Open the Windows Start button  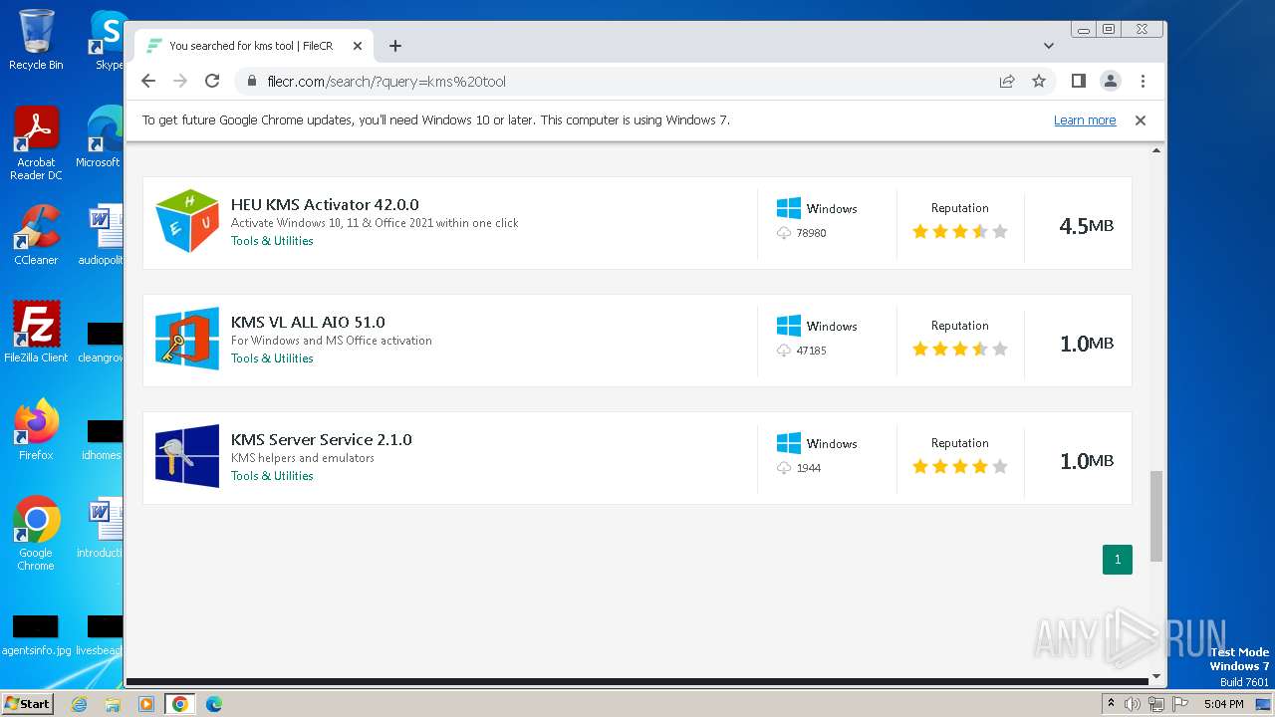pyautogui.click(x=27, y=703)
